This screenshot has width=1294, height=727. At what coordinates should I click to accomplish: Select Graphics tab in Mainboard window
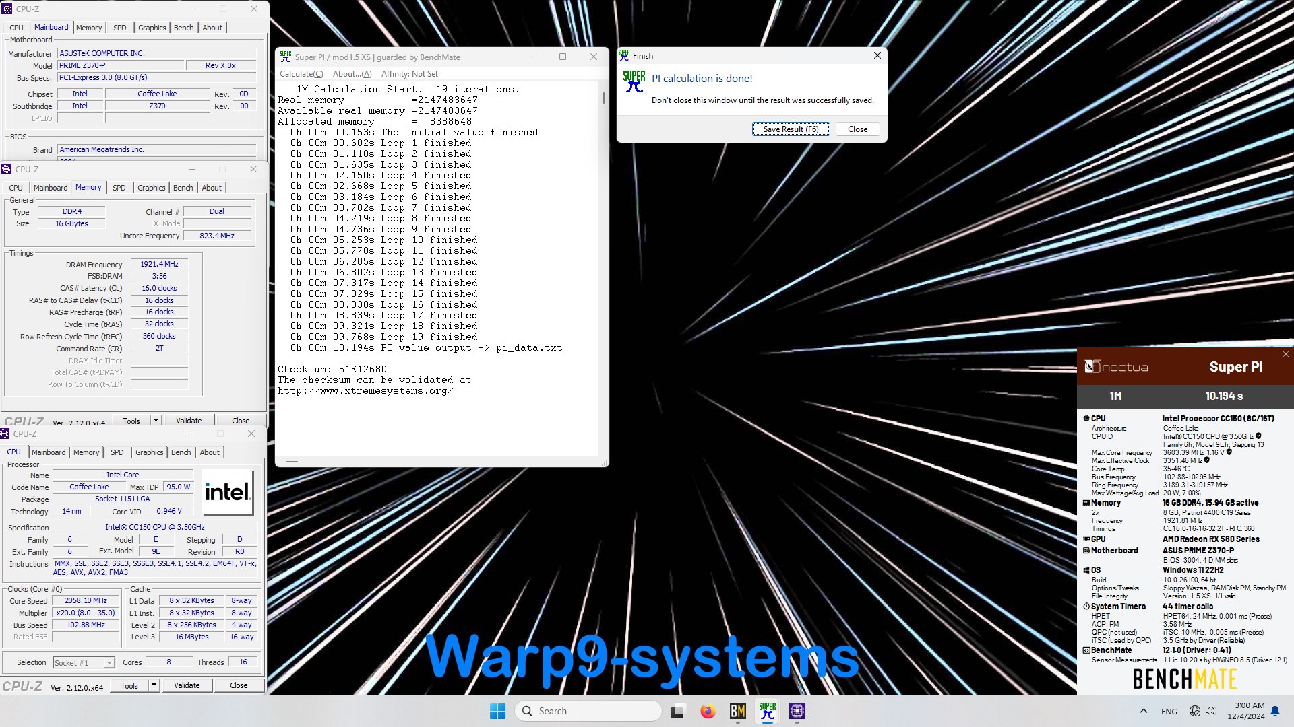(152, 28)
